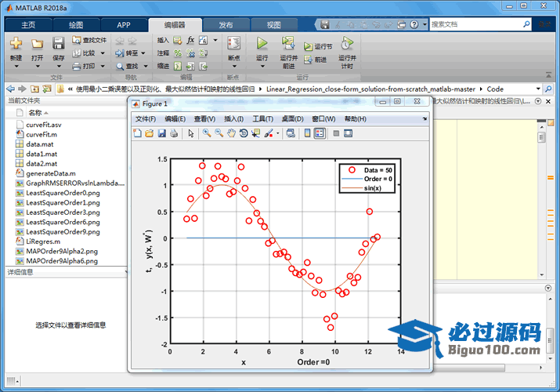Select the curveFit.m file

point(42,134)
